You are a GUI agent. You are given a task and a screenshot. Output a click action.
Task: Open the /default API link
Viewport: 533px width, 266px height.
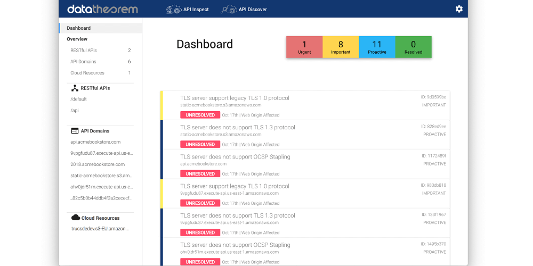coord(78,99)
